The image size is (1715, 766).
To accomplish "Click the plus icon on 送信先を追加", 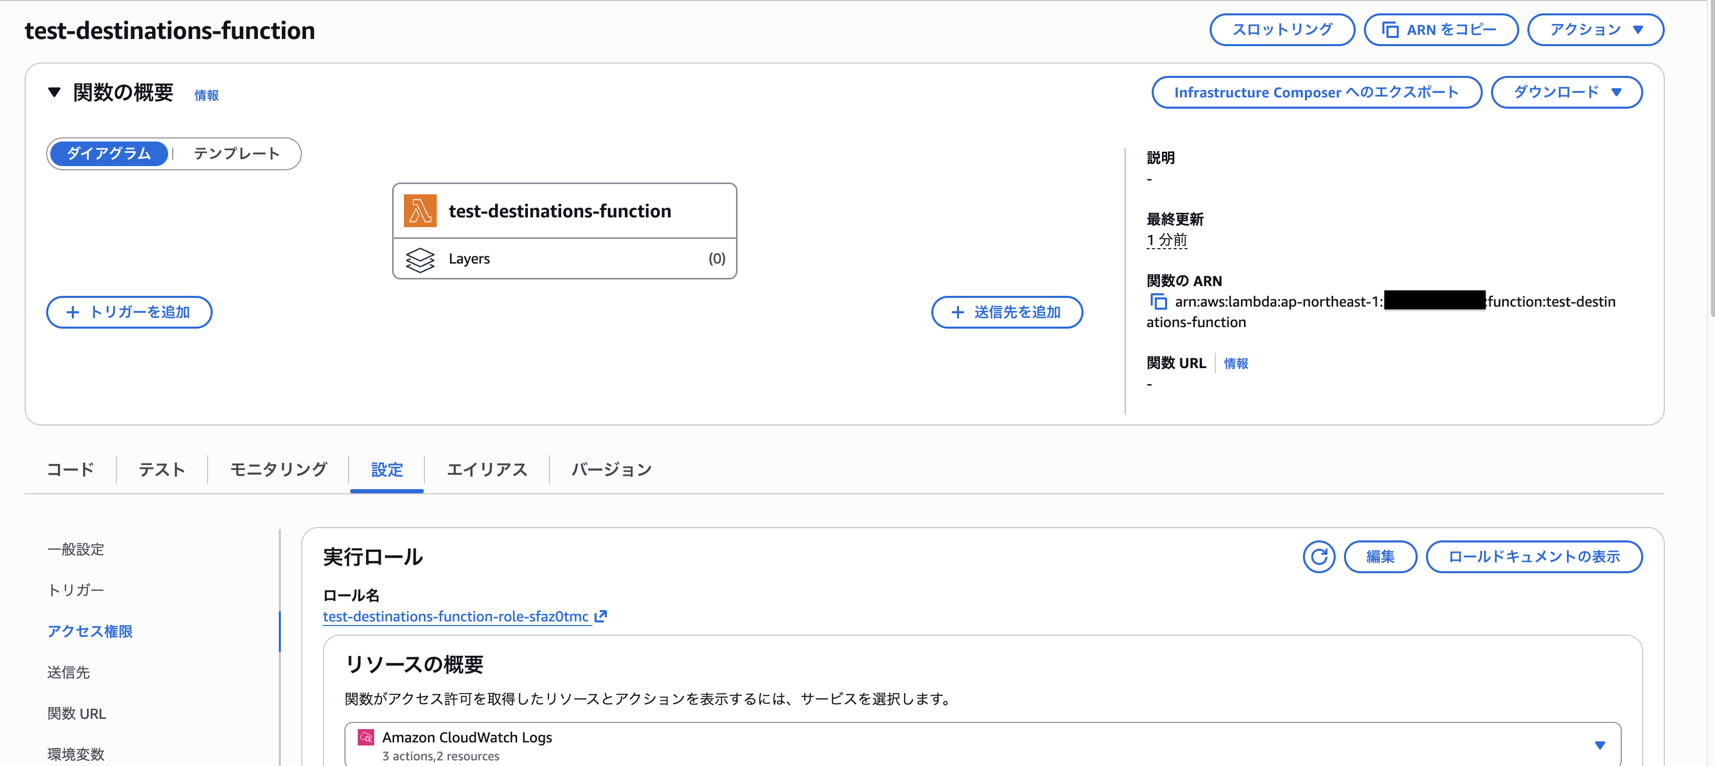I will (957, 312).
